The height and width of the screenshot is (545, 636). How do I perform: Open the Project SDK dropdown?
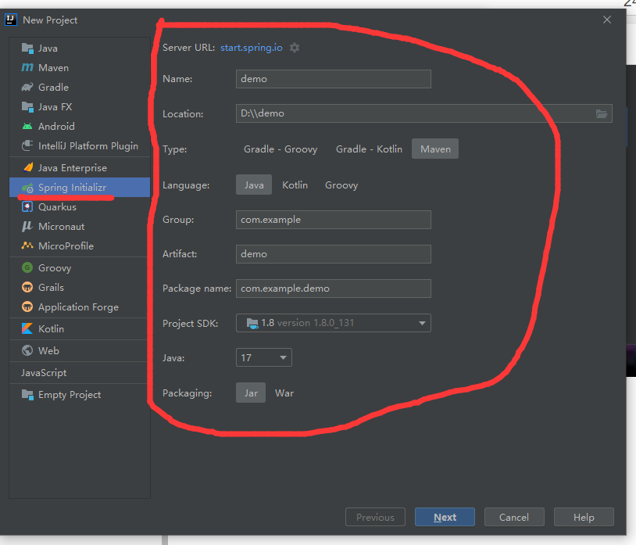point(334,323)
